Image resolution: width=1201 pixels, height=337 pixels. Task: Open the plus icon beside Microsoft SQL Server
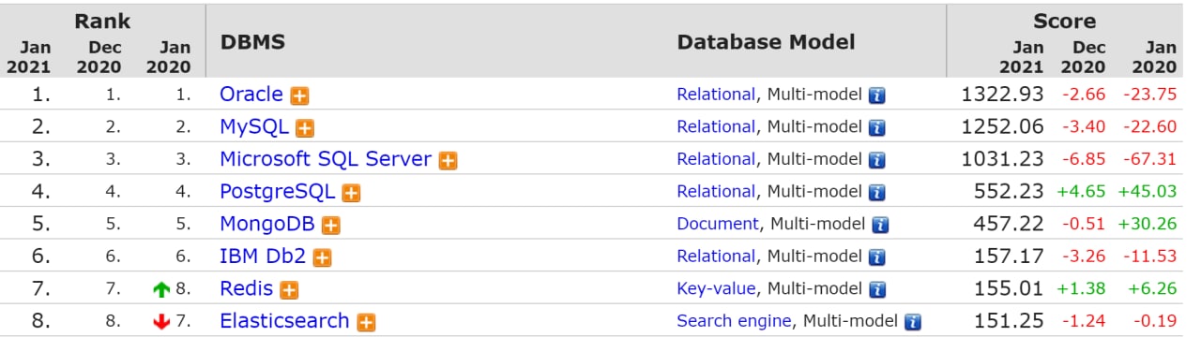448,161
